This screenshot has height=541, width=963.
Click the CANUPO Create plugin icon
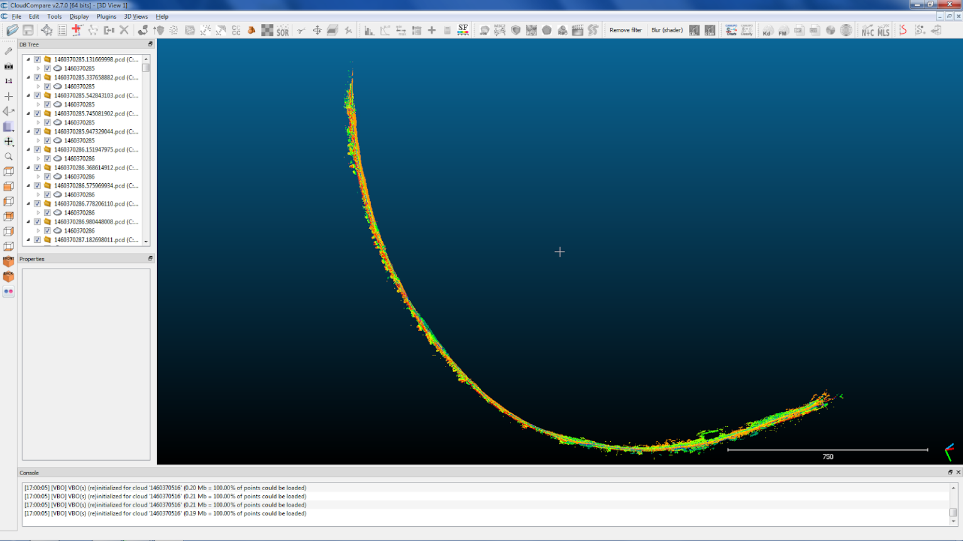coord(731,30)
